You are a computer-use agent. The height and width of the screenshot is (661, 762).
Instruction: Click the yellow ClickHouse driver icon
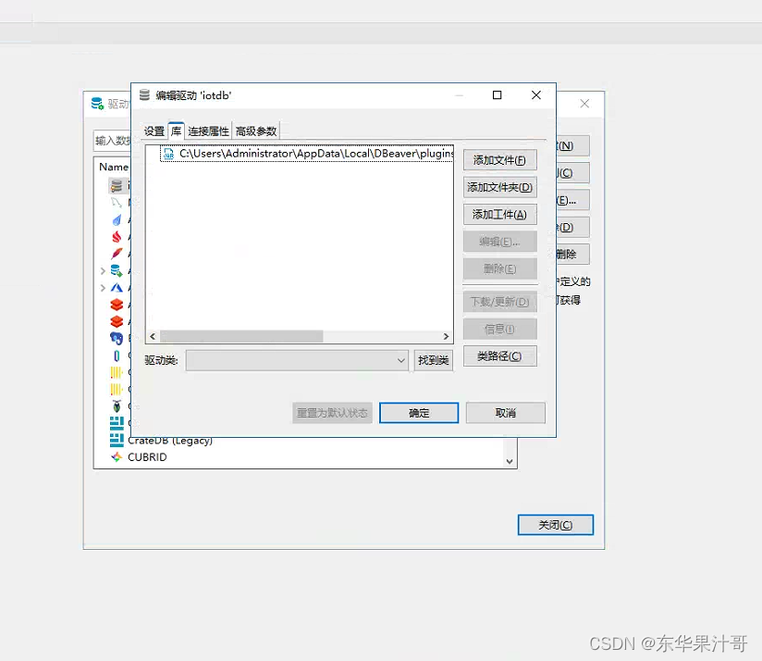coord(117,372)
